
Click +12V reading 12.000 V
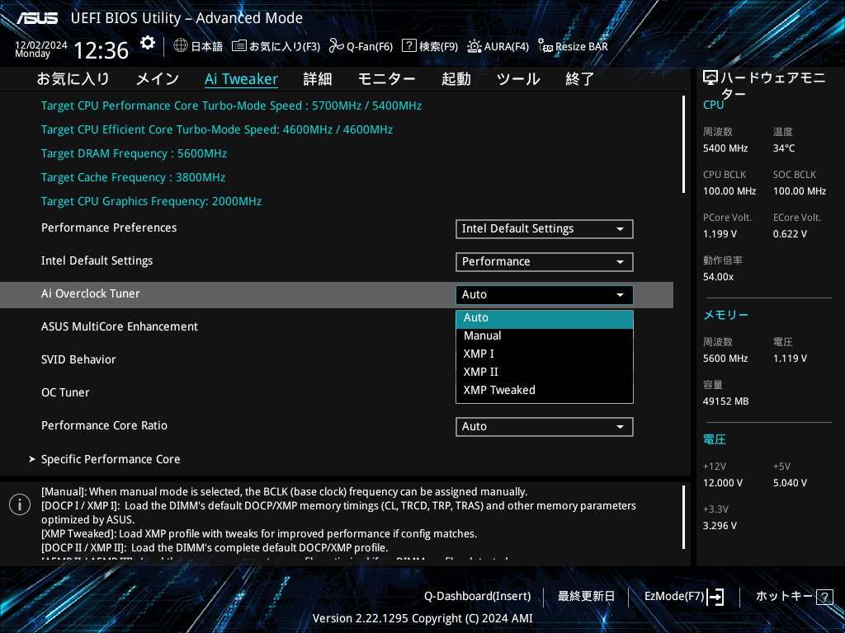click(723, 483)
